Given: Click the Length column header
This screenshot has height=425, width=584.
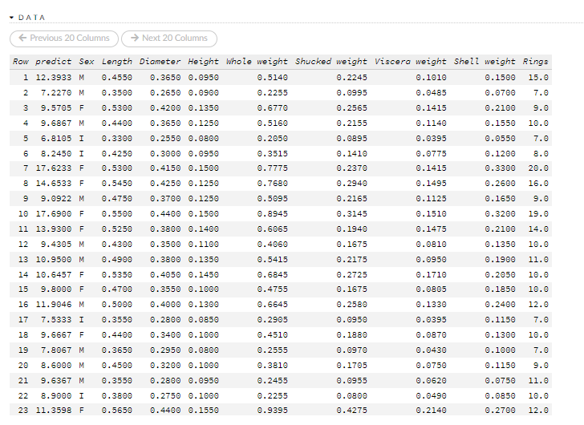Looking at the screenshot, I should pyautogui.click(x=117, y=62).
